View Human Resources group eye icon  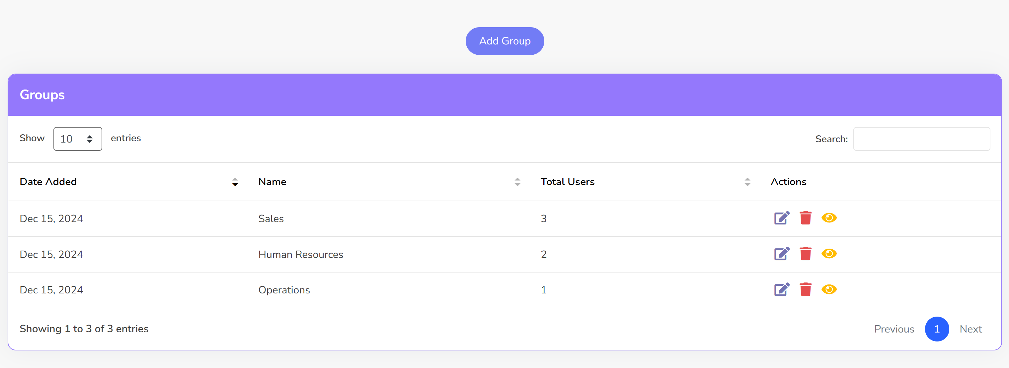coord(829,254)
